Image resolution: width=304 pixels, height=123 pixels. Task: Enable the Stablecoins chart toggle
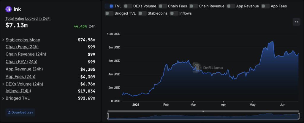pyautogui.click(x=142, y=13)
